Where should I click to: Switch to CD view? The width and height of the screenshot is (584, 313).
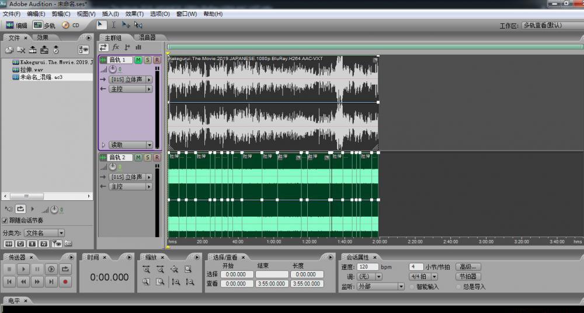tap(71, 25)
